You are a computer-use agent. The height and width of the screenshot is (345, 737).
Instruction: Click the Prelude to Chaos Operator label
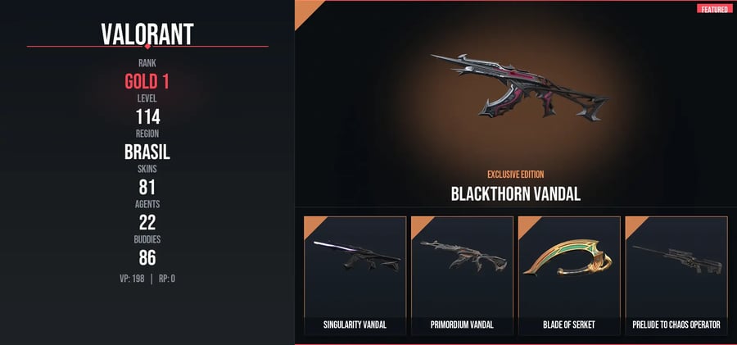[x=676, y=325]
